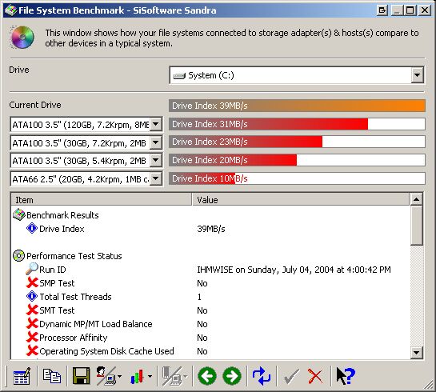The image size is (436, 392).
Task: Click the orange Drive Index 39MB/s bar
Action: pos(297,106)
